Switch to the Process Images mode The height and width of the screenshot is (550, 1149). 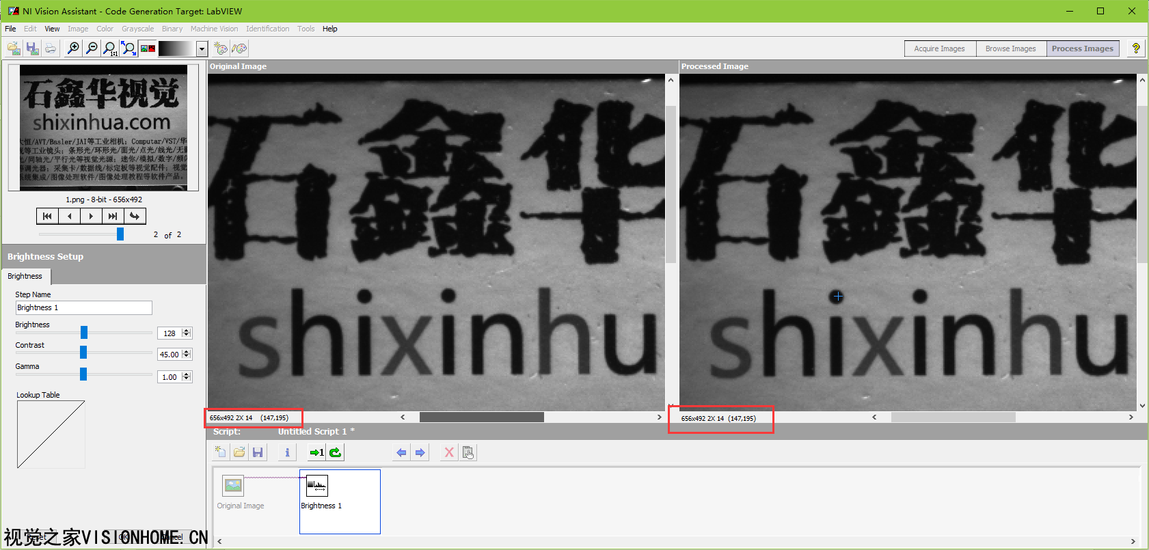(x=1082, y=49)
